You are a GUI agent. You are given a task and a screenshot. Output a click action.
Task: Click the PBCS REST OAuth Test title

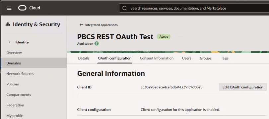tap(115, 37)
